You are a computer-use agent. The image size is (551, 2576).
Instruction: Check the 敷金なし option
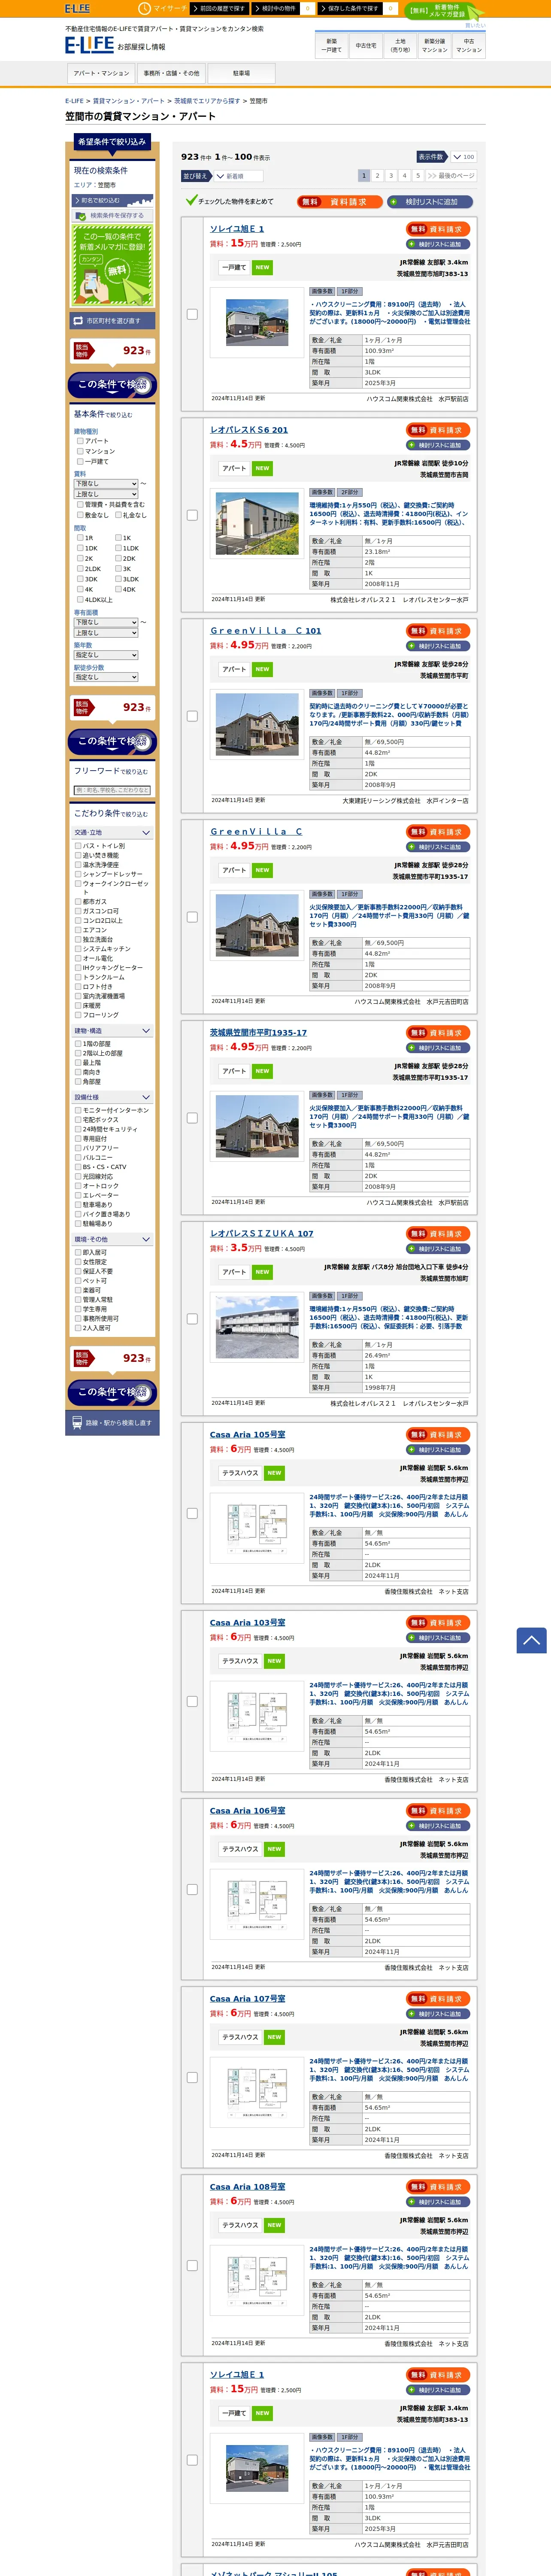(x=80, y=515)
